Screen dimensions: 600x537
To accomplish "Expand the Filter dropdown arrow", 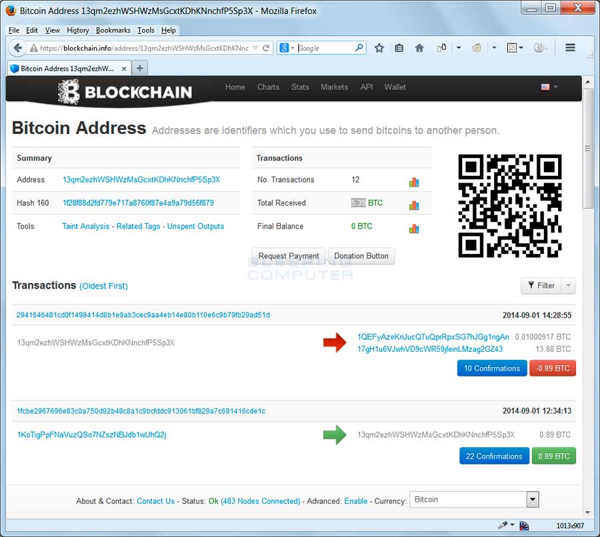I will click(x=568, y=285).
